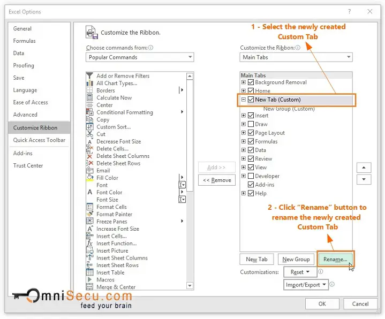This screenshot has width=385, height=319.
Task: Click the Custom Sort icon
Action: (89, 127)
